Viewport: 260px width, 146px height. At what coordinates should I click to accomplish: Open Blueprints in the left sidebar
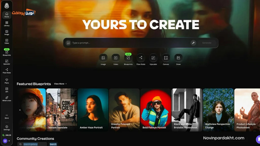pos(7,52)
